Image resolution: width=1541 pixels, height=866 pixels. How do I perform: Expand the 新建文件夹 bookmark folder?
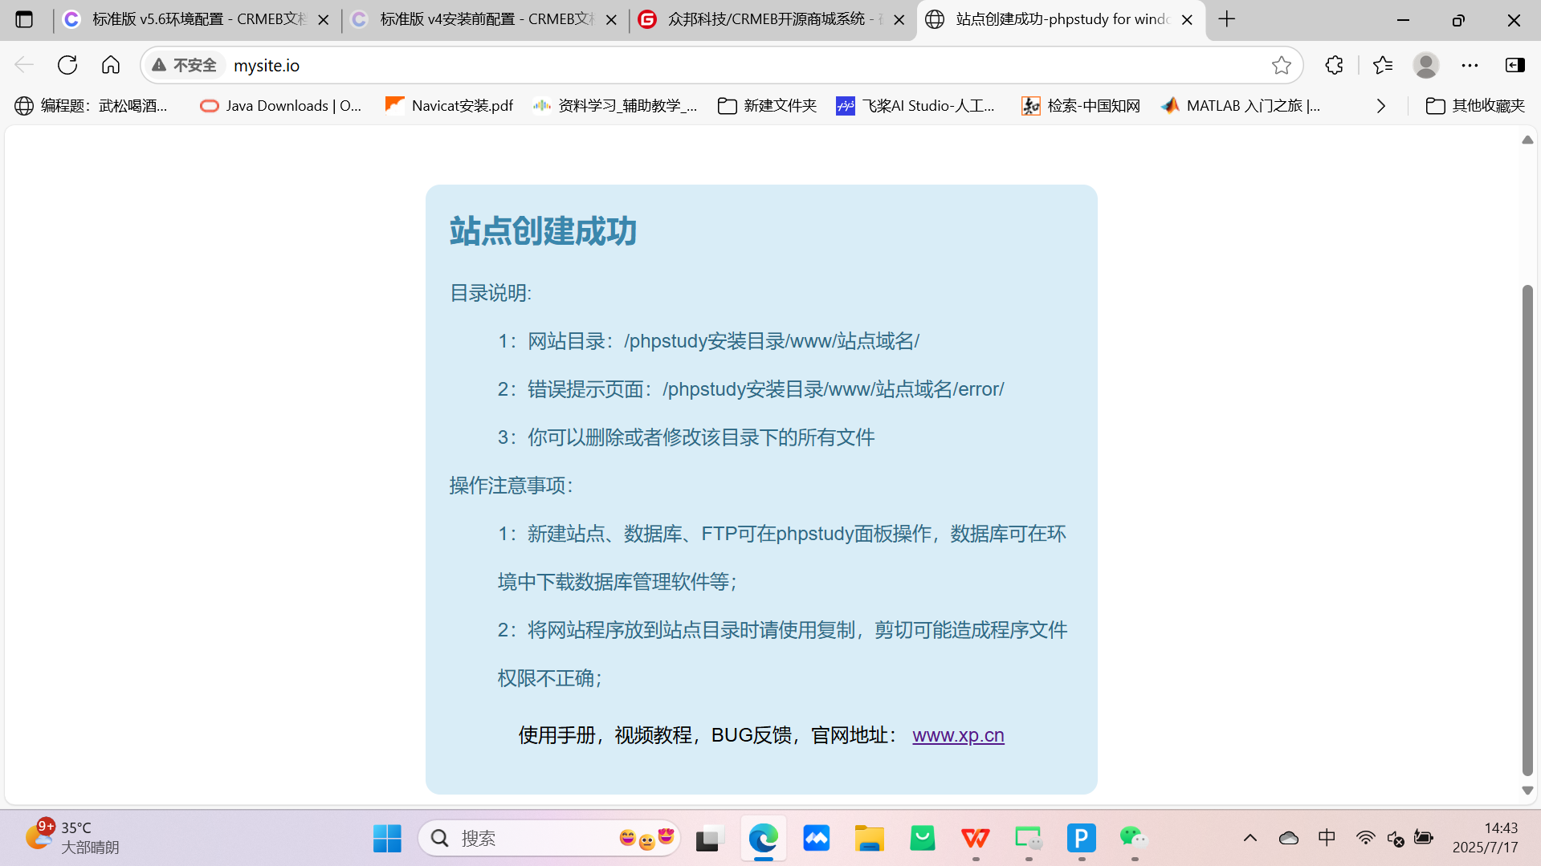coord(767,106)
